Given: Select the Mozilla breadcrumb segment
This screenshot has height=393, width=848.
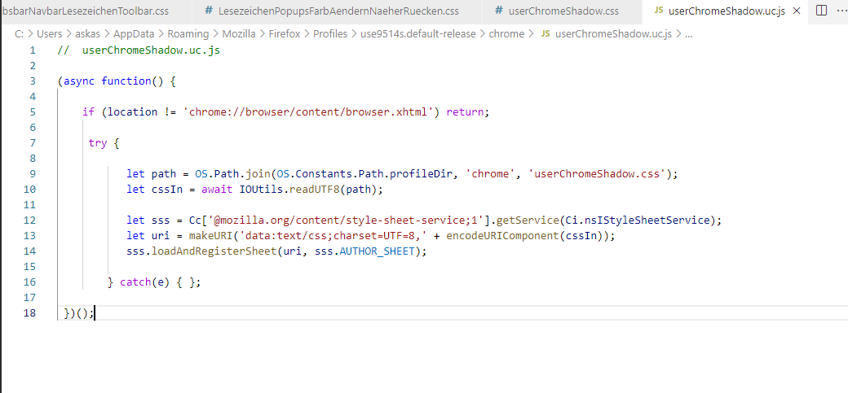Looking at the screenshot, I should pyautogui.click(x=238, y=34).
